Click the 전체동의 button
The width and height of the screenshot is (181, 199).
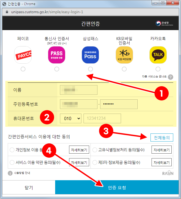pos(162,138)
